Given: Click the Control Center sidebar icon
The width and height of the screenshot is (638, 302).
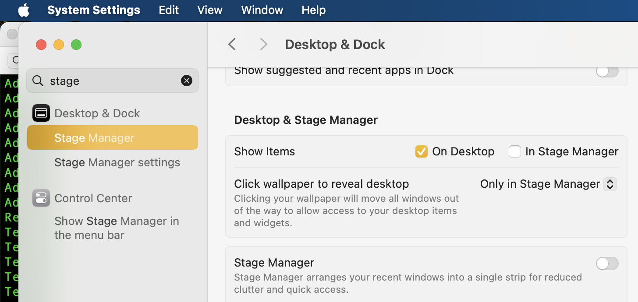Looking at the screenshot, I should pyautogui.click(x=41, y=198).
